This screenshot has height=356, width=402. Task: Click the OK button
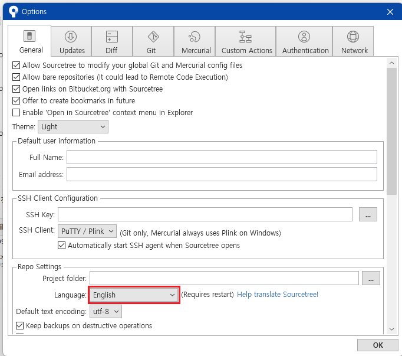click(378, 345)
